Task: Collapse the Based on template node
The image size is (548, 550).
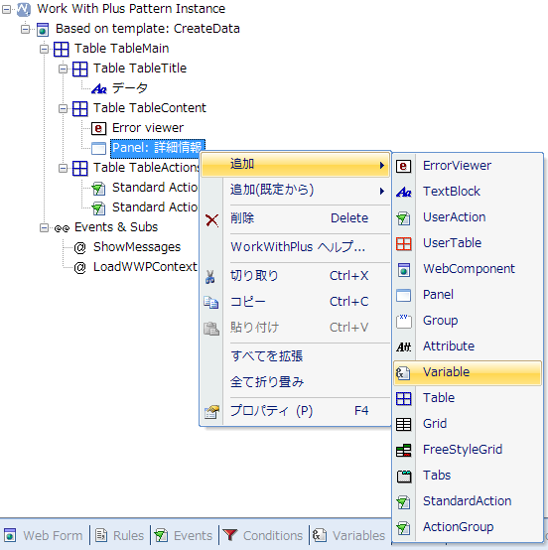Action: [25, 29]
